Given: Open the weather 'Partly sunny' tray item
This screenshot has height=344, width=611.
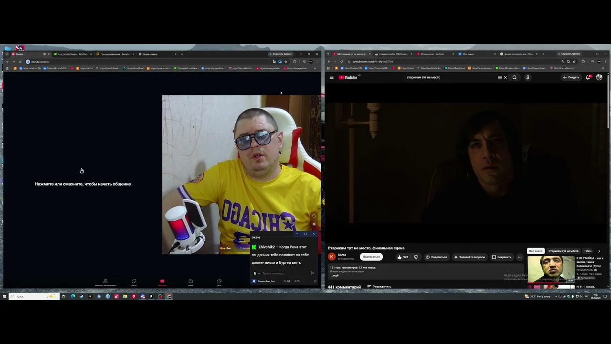Looking at the screenshot, I should point(537,296).
